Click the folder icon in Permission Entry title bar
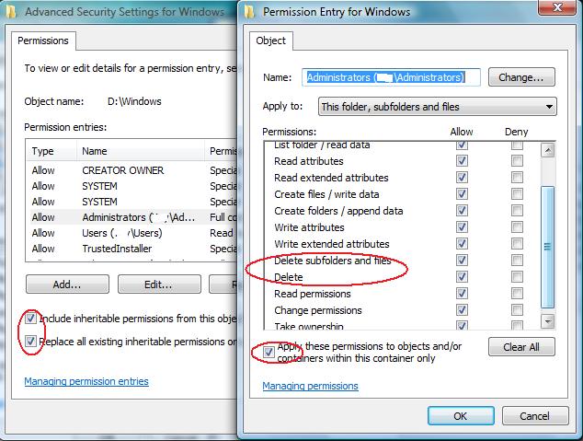 (250, 12)
